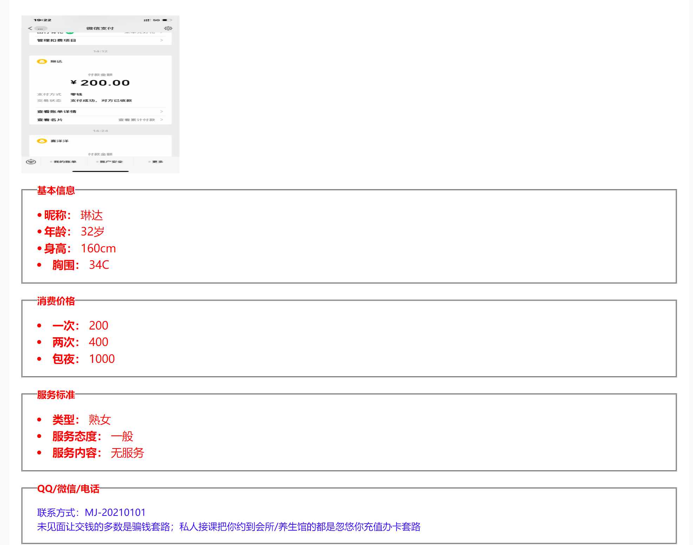The image size is (693, 545).
Task: Tap the back arrow beside 微信支付 title
Action: [x=30, y=28]
